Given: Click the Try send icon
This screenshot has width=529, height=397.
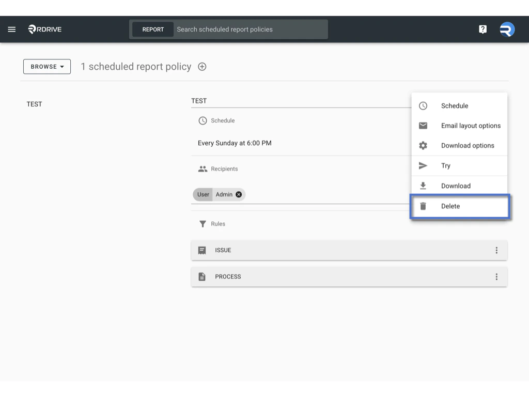Looking at the screenshot, I should click(423, 165).
